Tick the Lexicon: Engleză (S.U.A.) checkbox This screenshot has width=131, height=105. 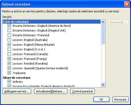(x=9, y=49)
